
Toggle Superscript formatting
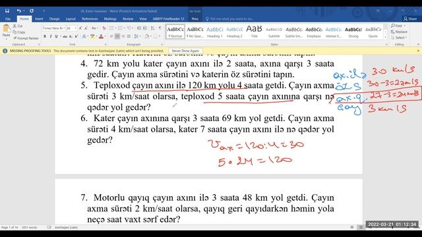(x=76, y=36)
